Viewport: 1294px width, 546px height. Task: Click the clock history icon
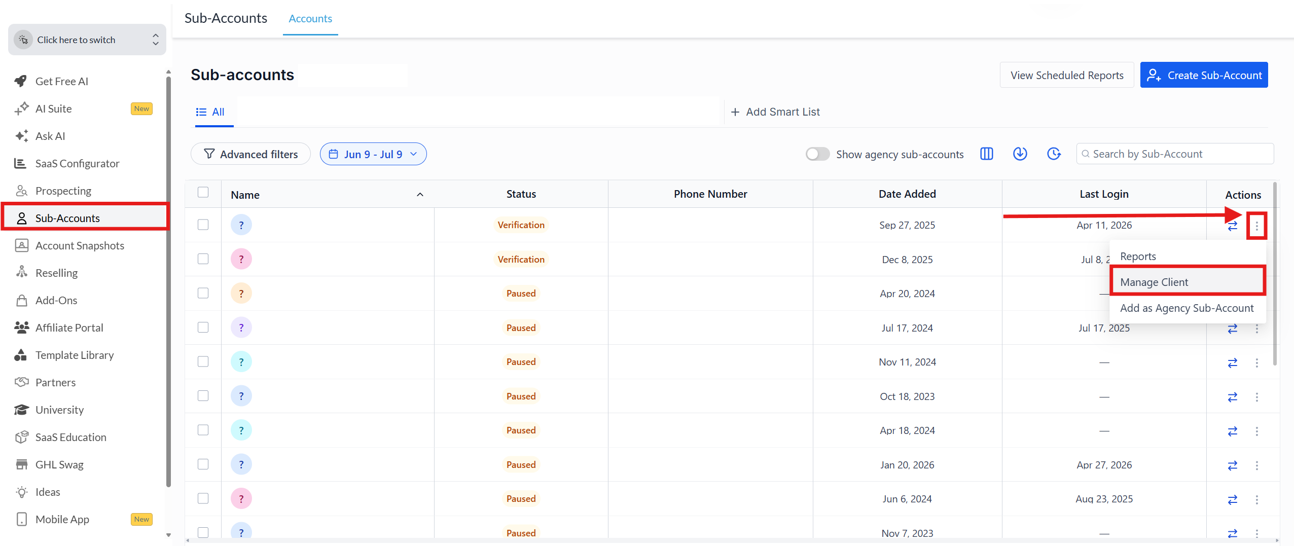click(x=1054, y=154)
